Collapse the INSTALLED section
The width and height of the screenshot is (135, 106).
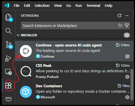pos(18,35)
